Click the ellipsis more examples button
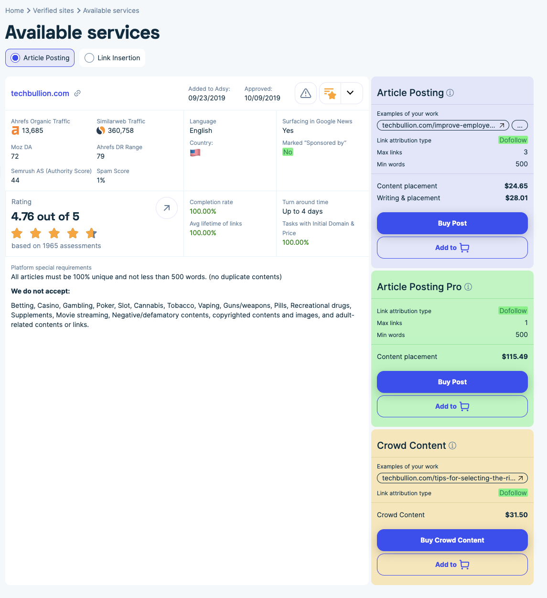 pos(520,125)
